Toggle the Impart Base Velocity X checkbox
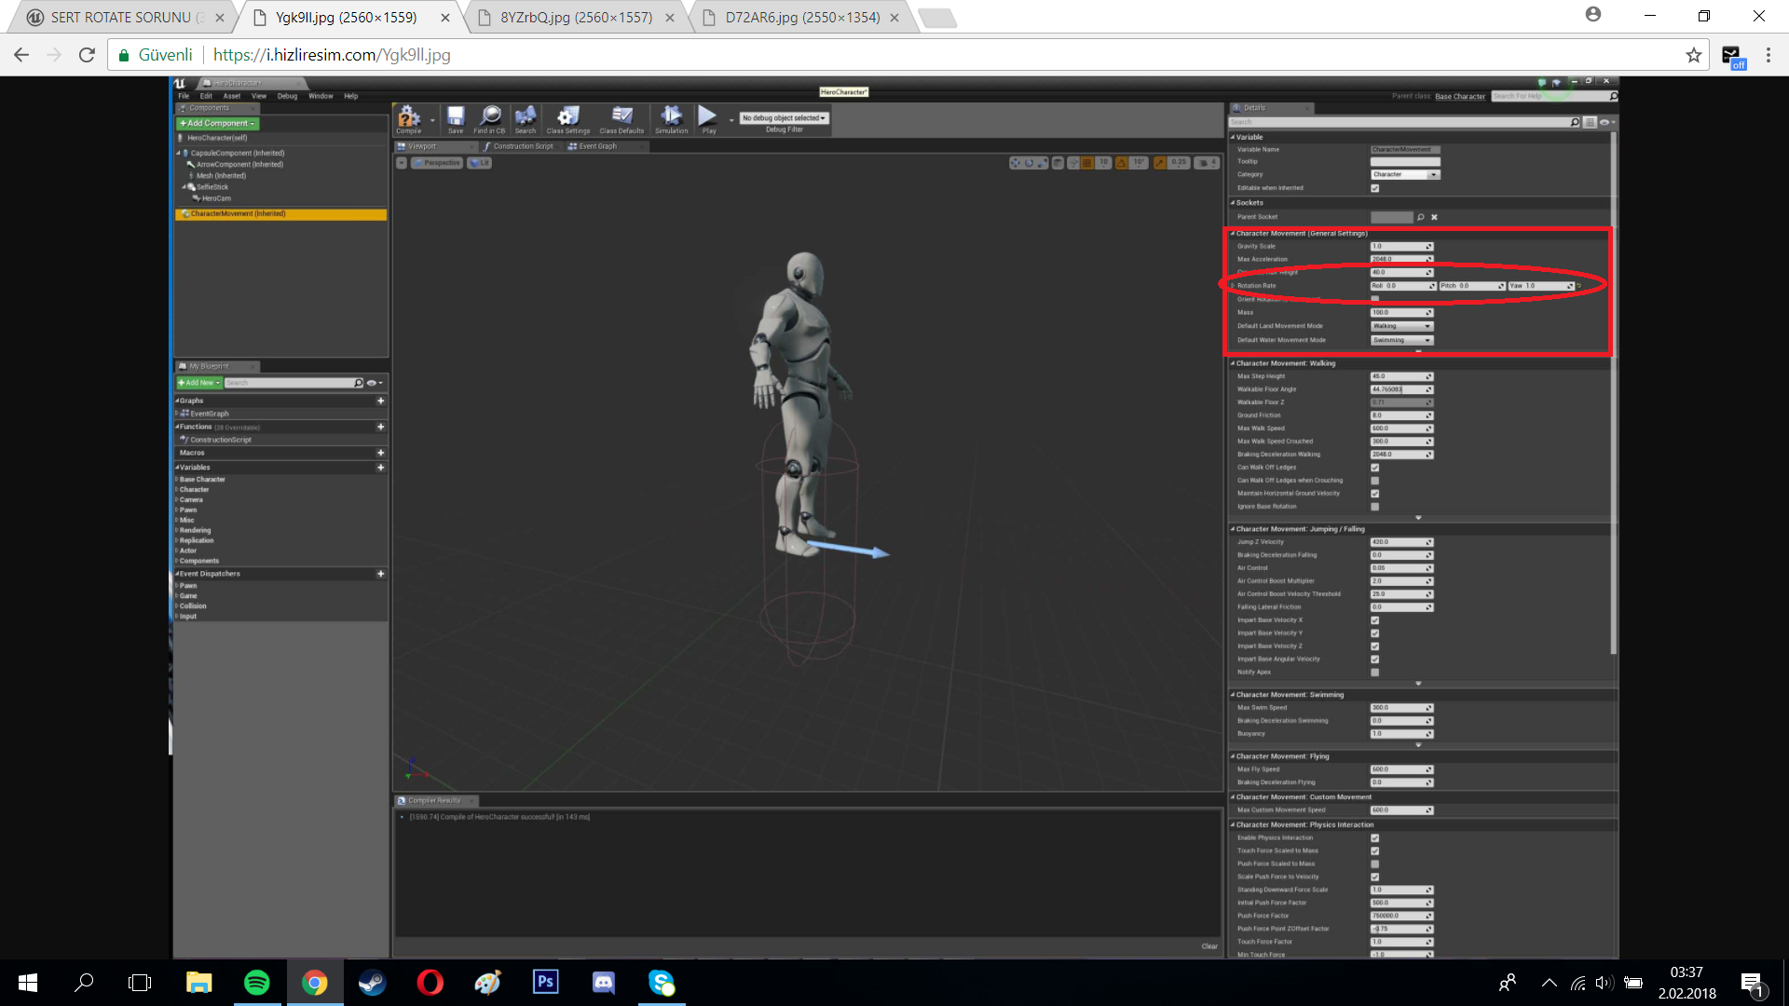 coord(1374,620)
